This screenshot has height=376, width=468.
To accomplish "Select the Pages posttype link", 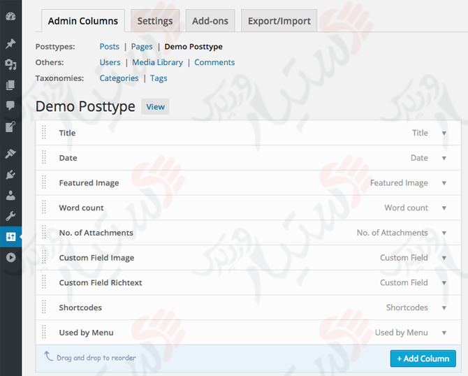I will [142, 47].
